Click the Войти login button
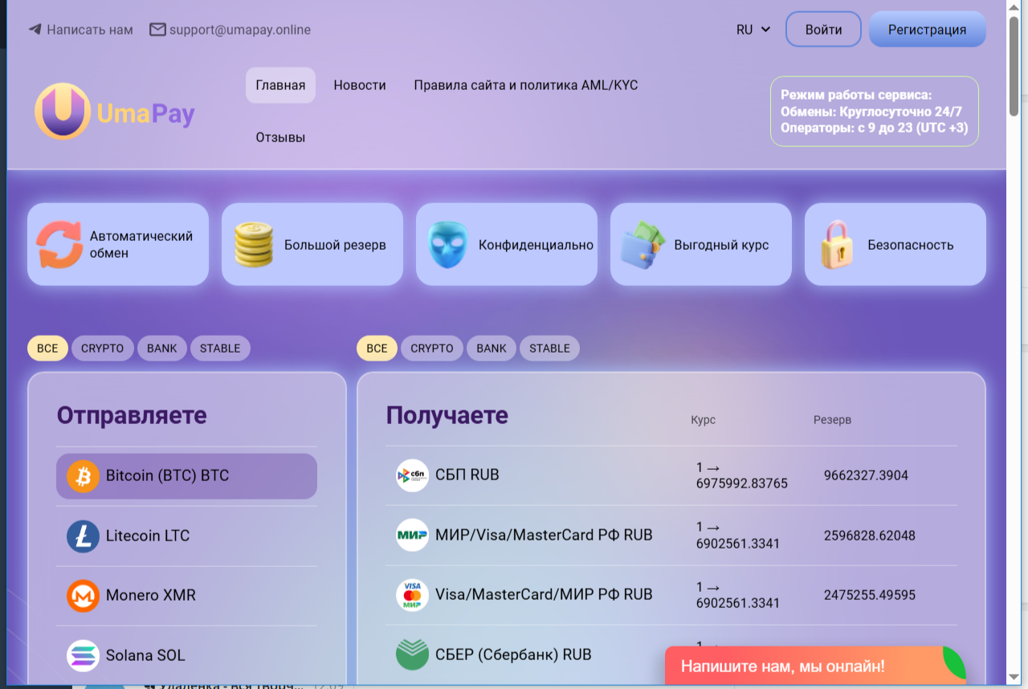This screenshot has height=689, width=1028. [823, 30]
